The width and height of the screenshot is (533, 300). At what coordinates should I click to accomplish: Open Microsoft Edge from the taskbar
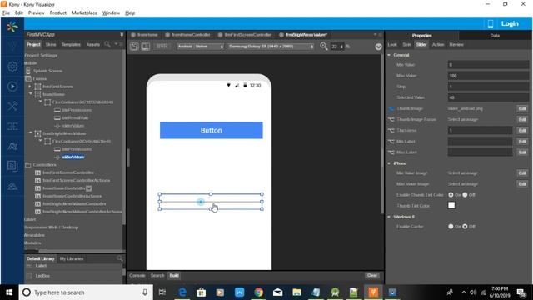click(182, 292)
